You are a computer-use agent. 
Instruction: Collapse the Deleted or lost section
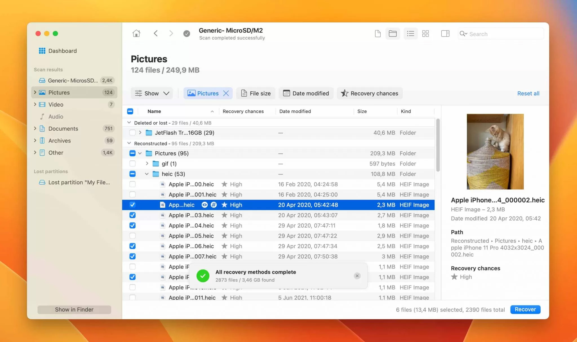click(x=129, y=123)
